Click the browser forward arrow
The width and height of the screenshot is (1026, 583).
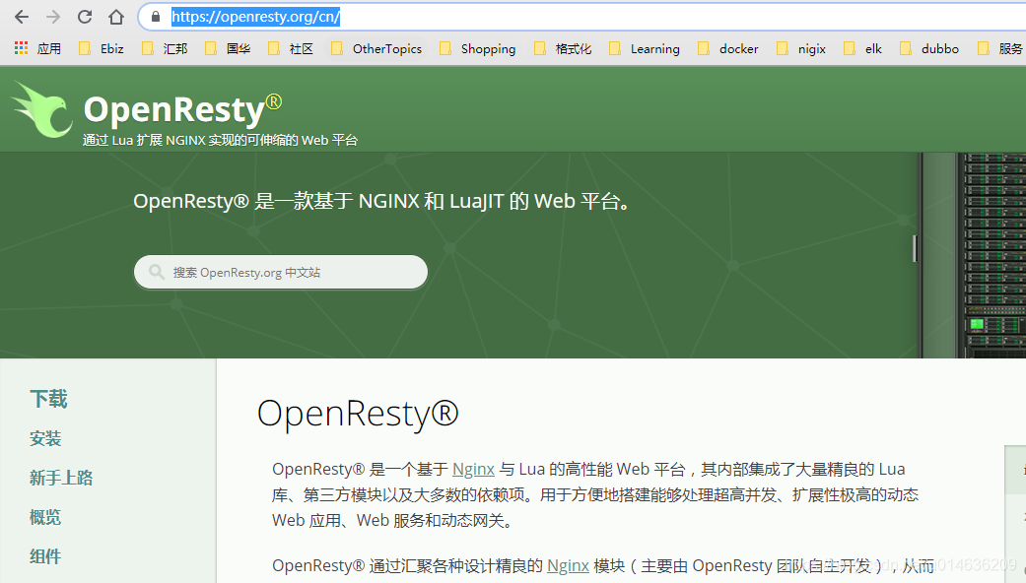pyautogui.click(x=53, y=17)
